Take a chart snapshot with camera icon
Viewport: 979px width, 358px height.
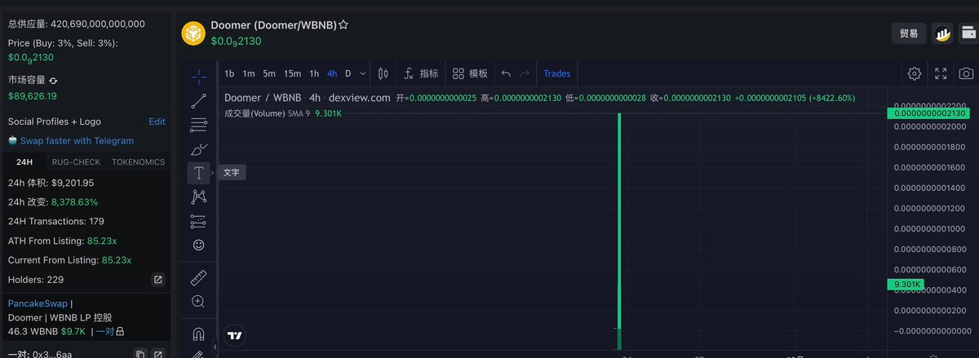(966, 73)
